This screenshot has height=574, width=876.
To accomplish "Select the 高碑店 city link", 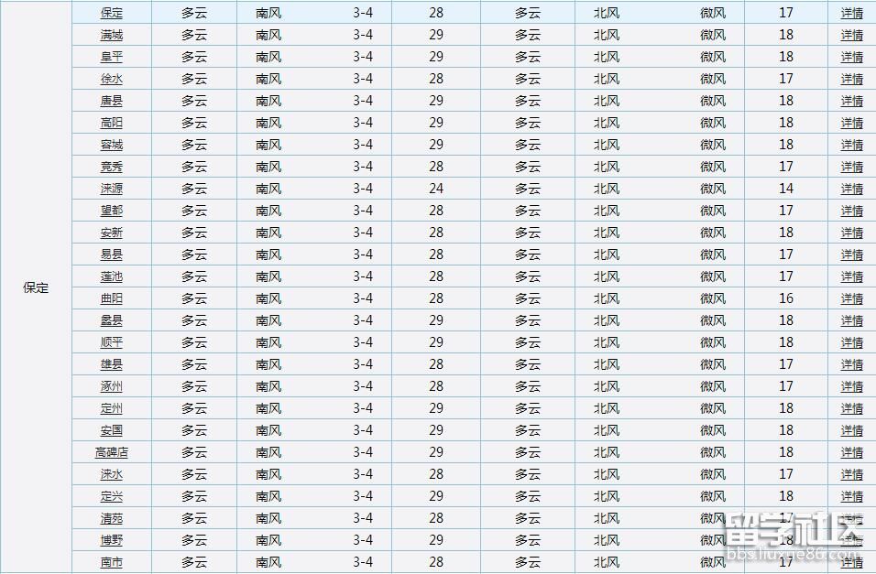I will click(110, 452).
